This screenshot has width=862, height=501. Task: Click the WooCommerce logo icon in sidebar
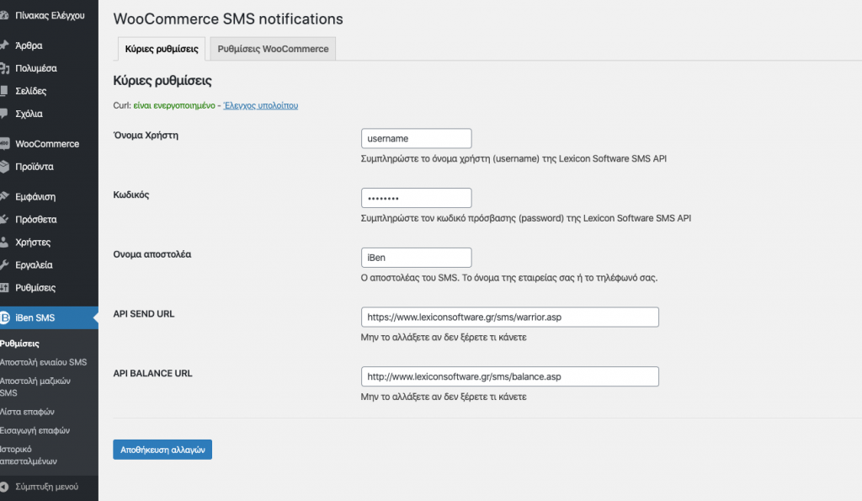click(x=4, y=144)
